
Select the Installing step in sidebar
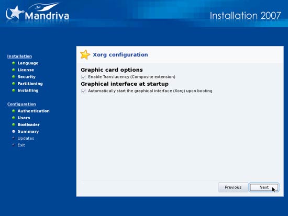pos(28,90)
